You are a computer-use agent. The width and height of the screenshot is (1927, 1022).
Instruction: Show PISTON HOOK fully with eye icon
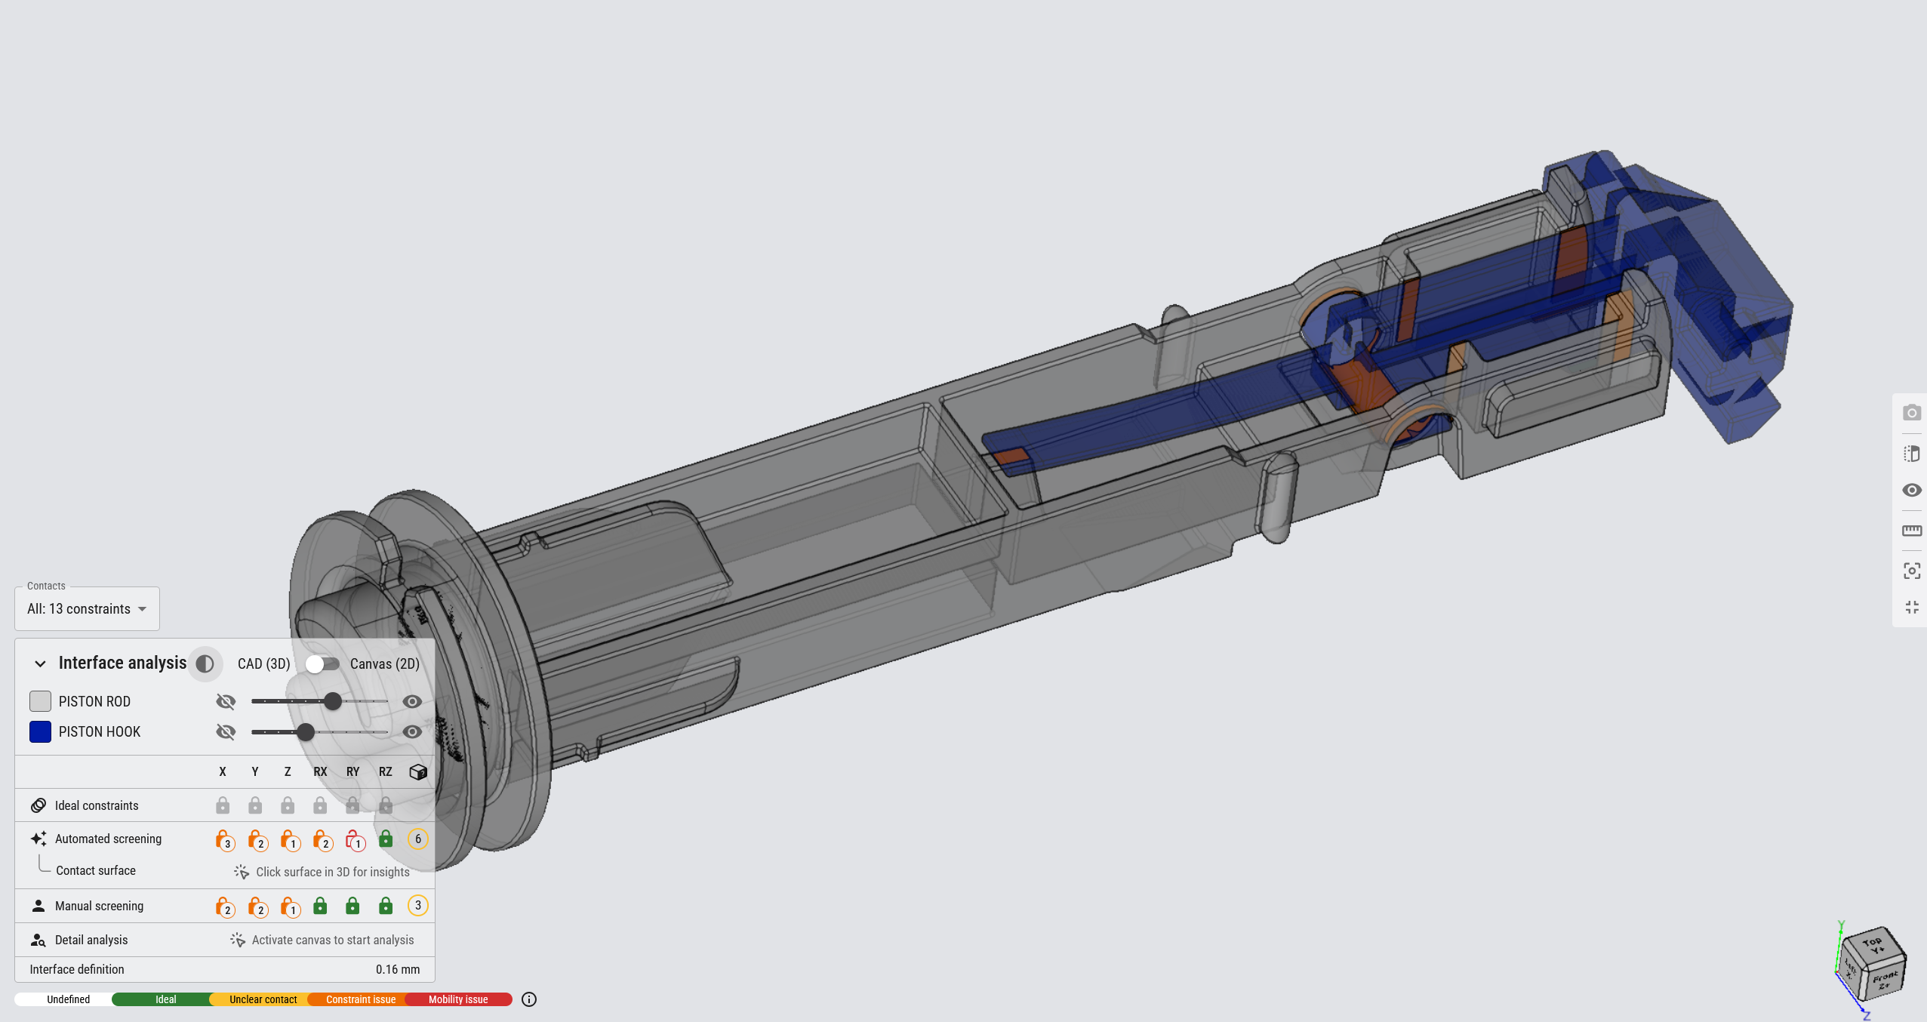point(412,731)
